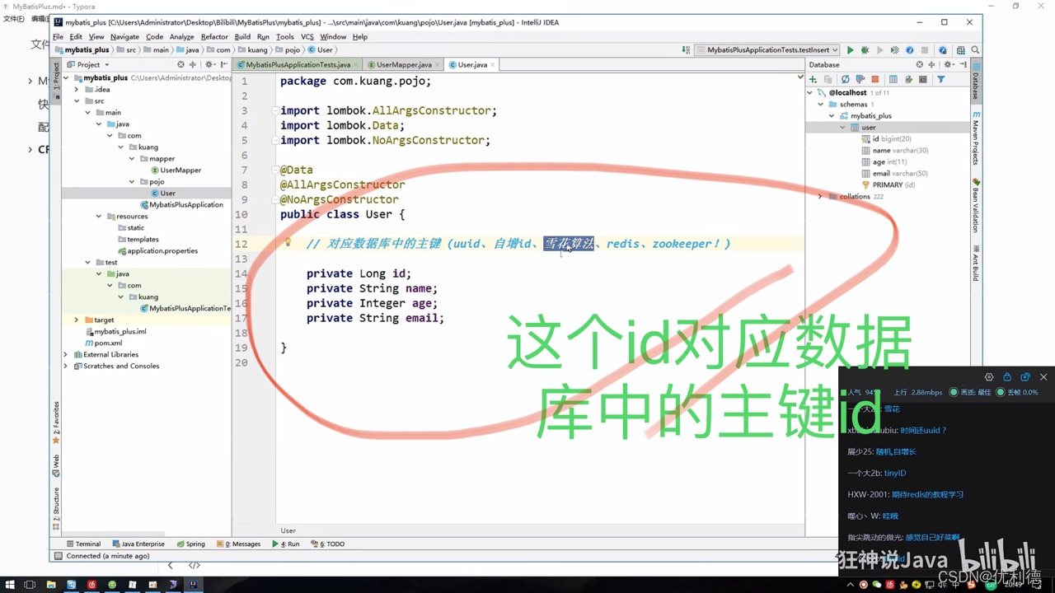
Task: Toggle 2: Favorites side panel
Action: click(57, 422)
